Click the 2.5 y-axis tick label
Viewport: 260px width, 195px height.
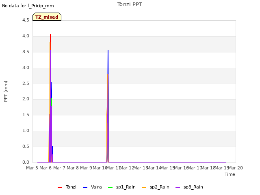click(26, 84)
